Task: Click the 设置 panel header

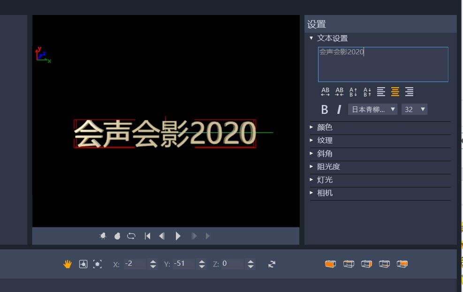Action: 380,24
